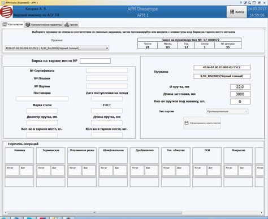Select the Шлифовальная operation box
This screenshot has width=268, height=219.
coord(113,155)
